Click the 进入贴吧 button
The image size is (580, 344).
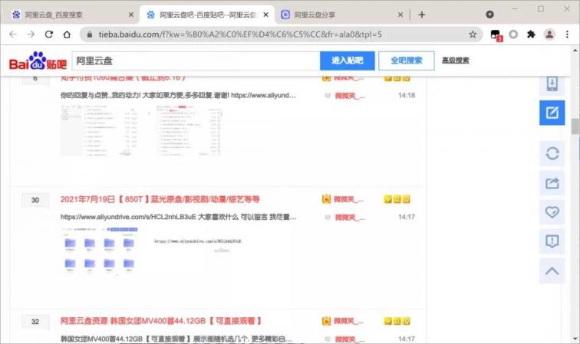[x=348, y=61]
